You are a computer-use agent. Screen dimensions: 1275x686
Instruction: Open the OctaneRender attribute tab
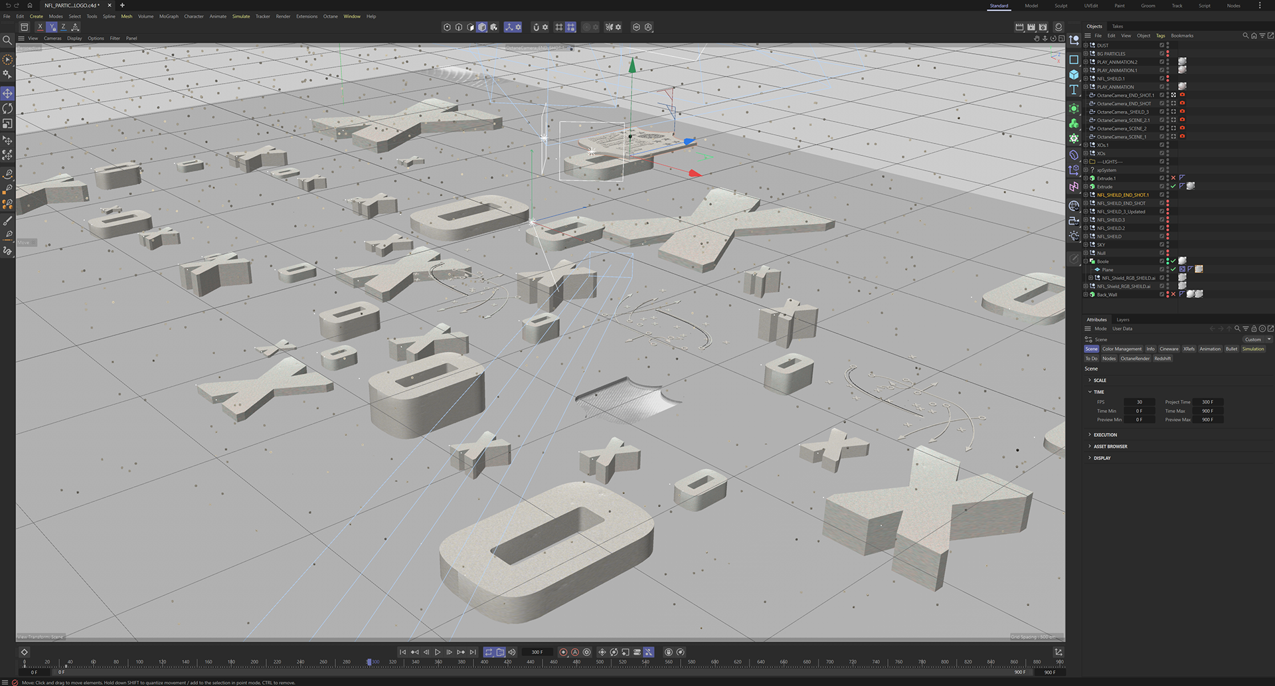1135,359
